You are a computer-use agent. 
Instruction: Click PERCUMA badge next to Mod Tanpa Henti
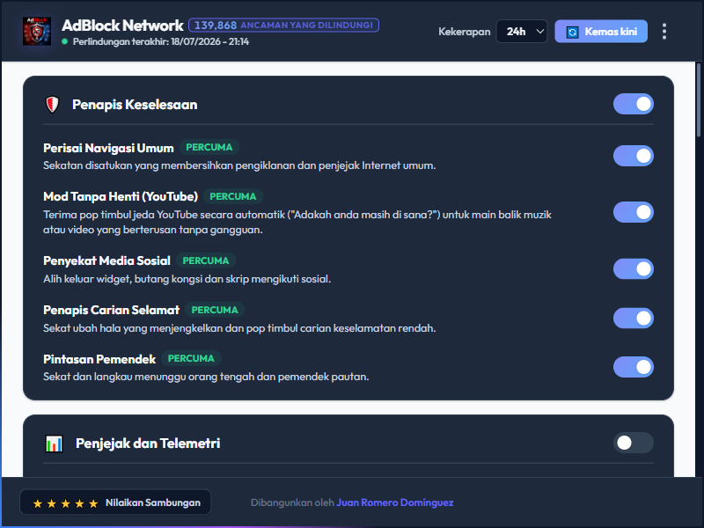point(233,196)
